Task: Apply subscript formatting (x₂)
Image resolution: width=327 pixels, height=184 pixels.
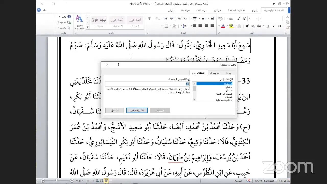Action: (253, 26)
